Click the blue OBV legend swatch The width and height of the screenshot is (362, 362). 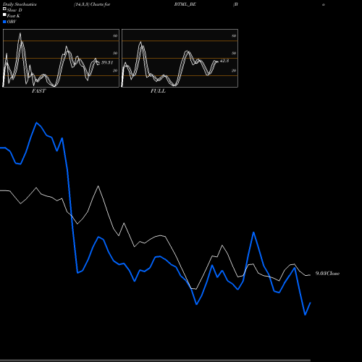click(x=4, y=22)
